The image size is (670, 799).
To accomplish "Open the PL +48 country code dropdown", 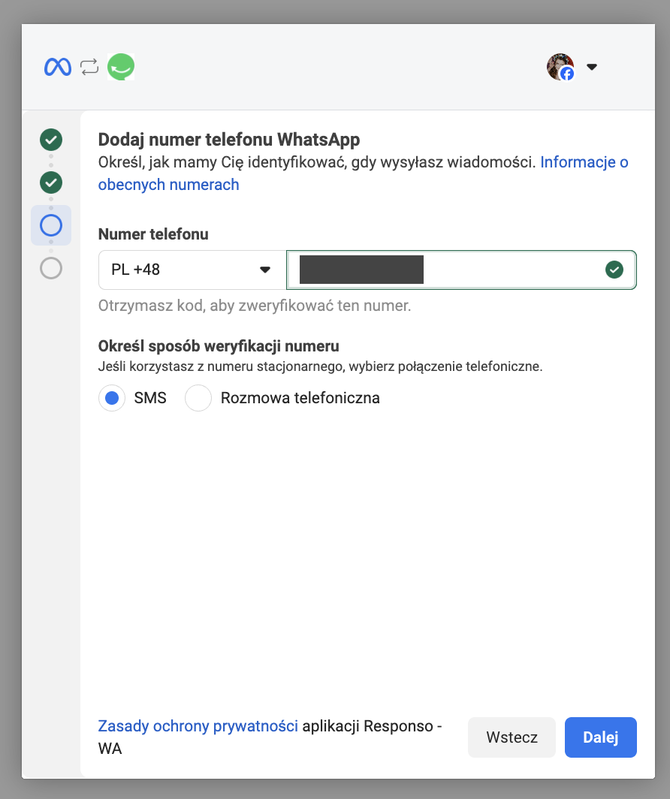I will point(192,270).
